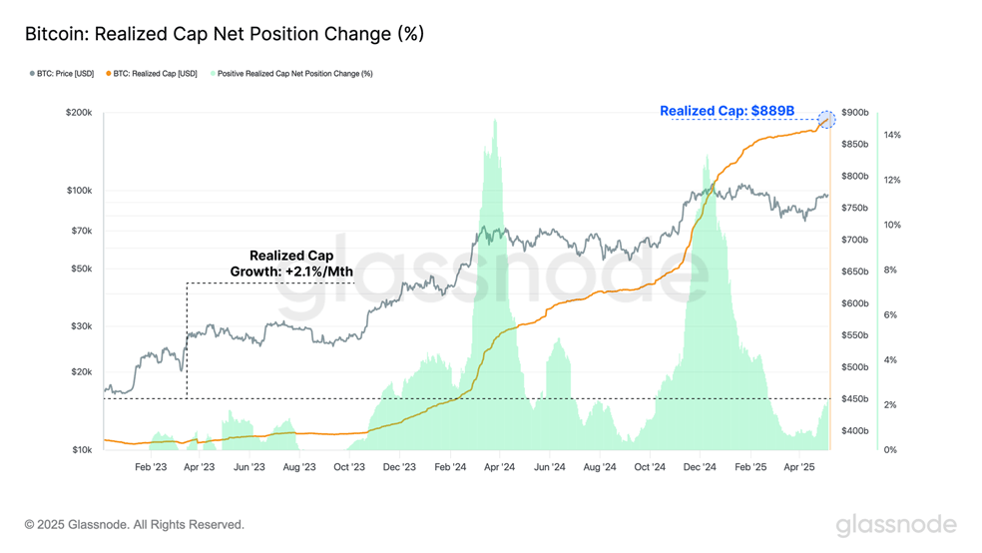Select the Dec '24 tick on the time axis
This screenshot has width=982, height=553.
click(x=700, y=467)
